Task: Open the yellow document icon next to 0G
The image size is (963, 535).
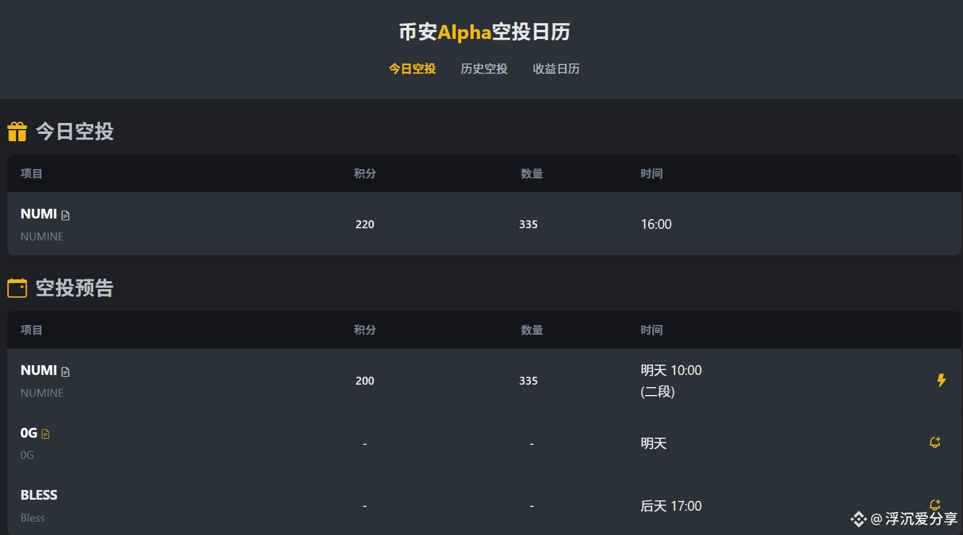Action: click(x=46, y=434)
